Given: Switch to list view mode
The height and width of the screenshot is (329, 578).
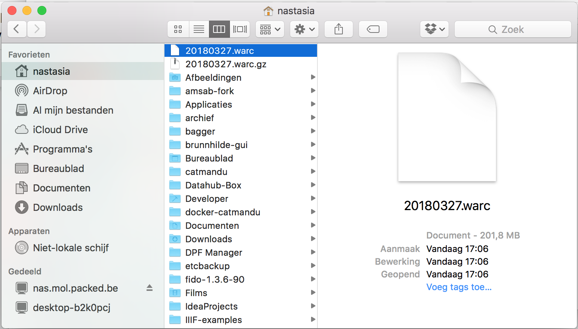Looking at the screenshot, I should (199, 29).
